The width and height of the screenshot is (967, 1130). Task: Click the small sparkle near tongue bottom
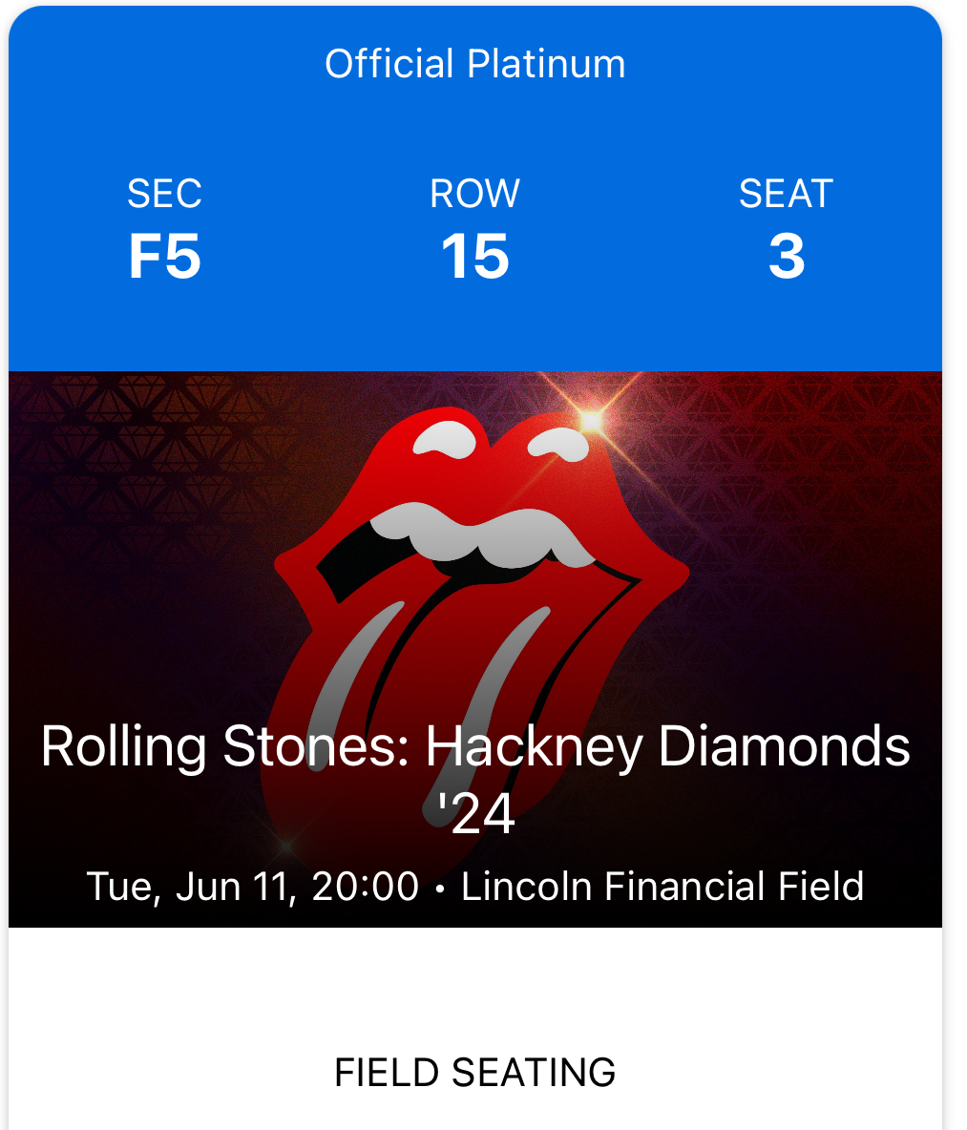(x=284, y=846)
